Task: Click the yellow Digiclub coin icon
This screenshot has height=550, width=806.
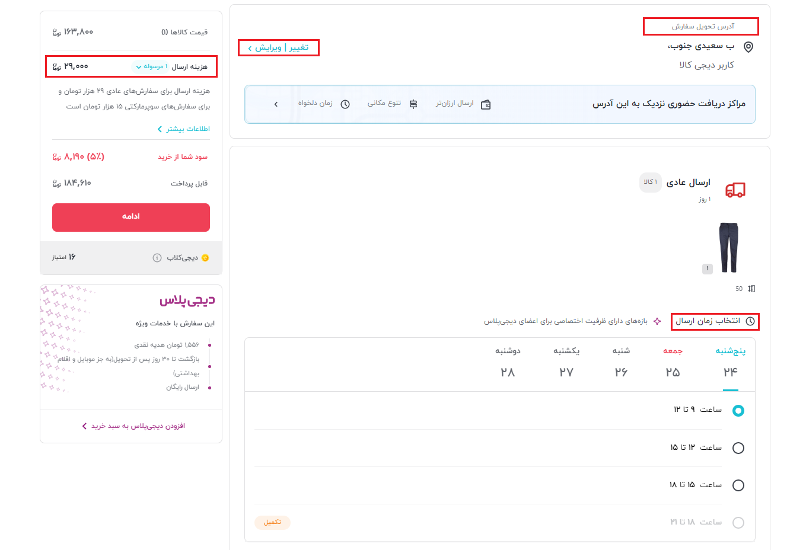Action: (x=205, y=258)
